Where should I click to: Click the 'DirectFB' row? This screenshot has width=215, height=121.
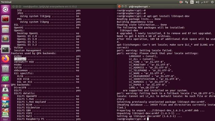click(x=46, y=87)
